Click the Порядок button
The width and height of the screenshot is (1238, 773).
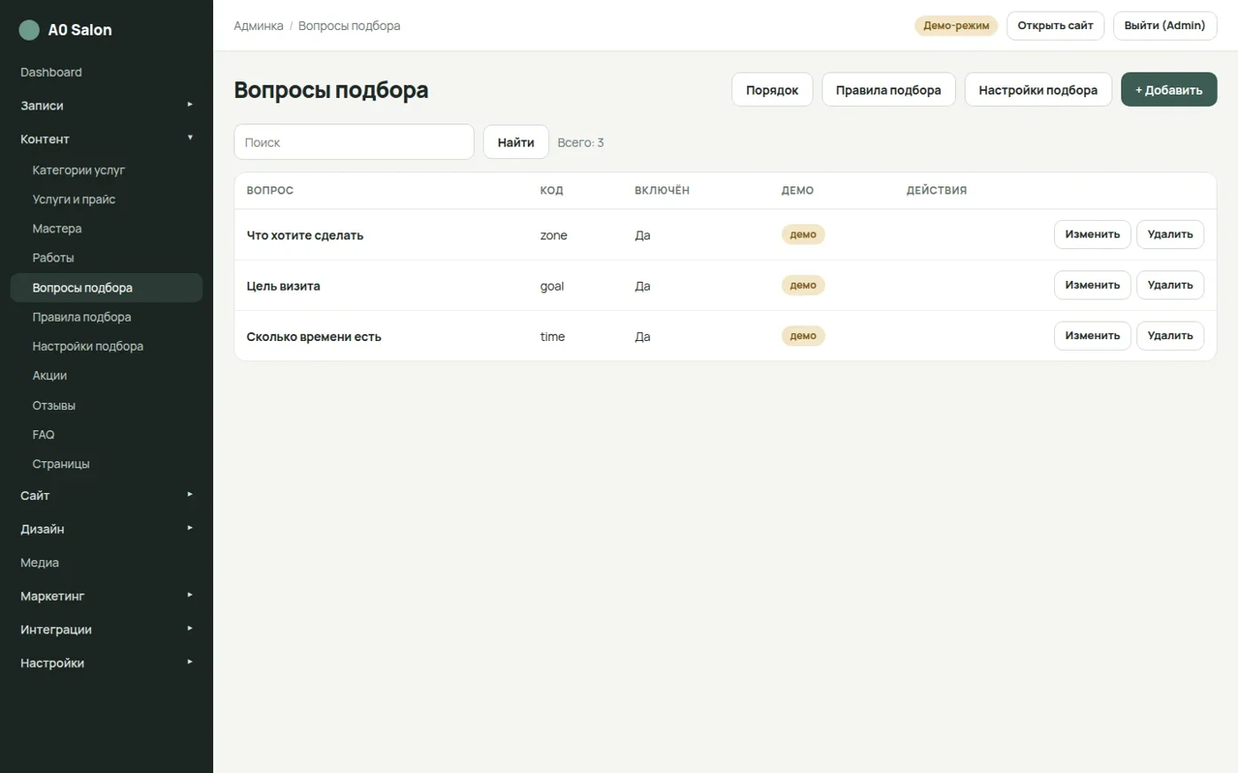[x=772, y=90]
